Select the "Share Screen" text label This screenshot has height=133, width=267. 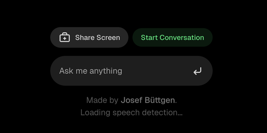pos(98,38)
